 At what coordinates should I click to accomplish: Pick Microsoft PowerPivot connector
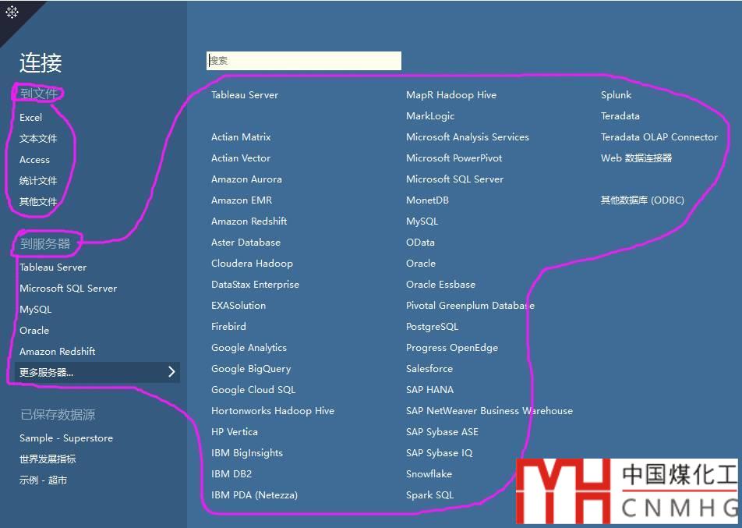pyautogui.click(x=454, y=158)
